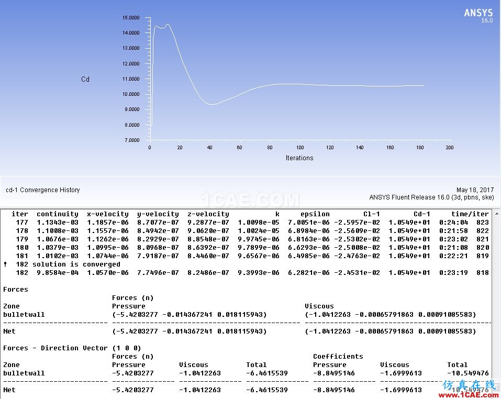Image resolution: width=501 pixels, height=399 pixels.
Task: Click 'ANSYS Fluent Release 16.0 (3d, pbns, ske)' text
Action: [x=431, y=197]
